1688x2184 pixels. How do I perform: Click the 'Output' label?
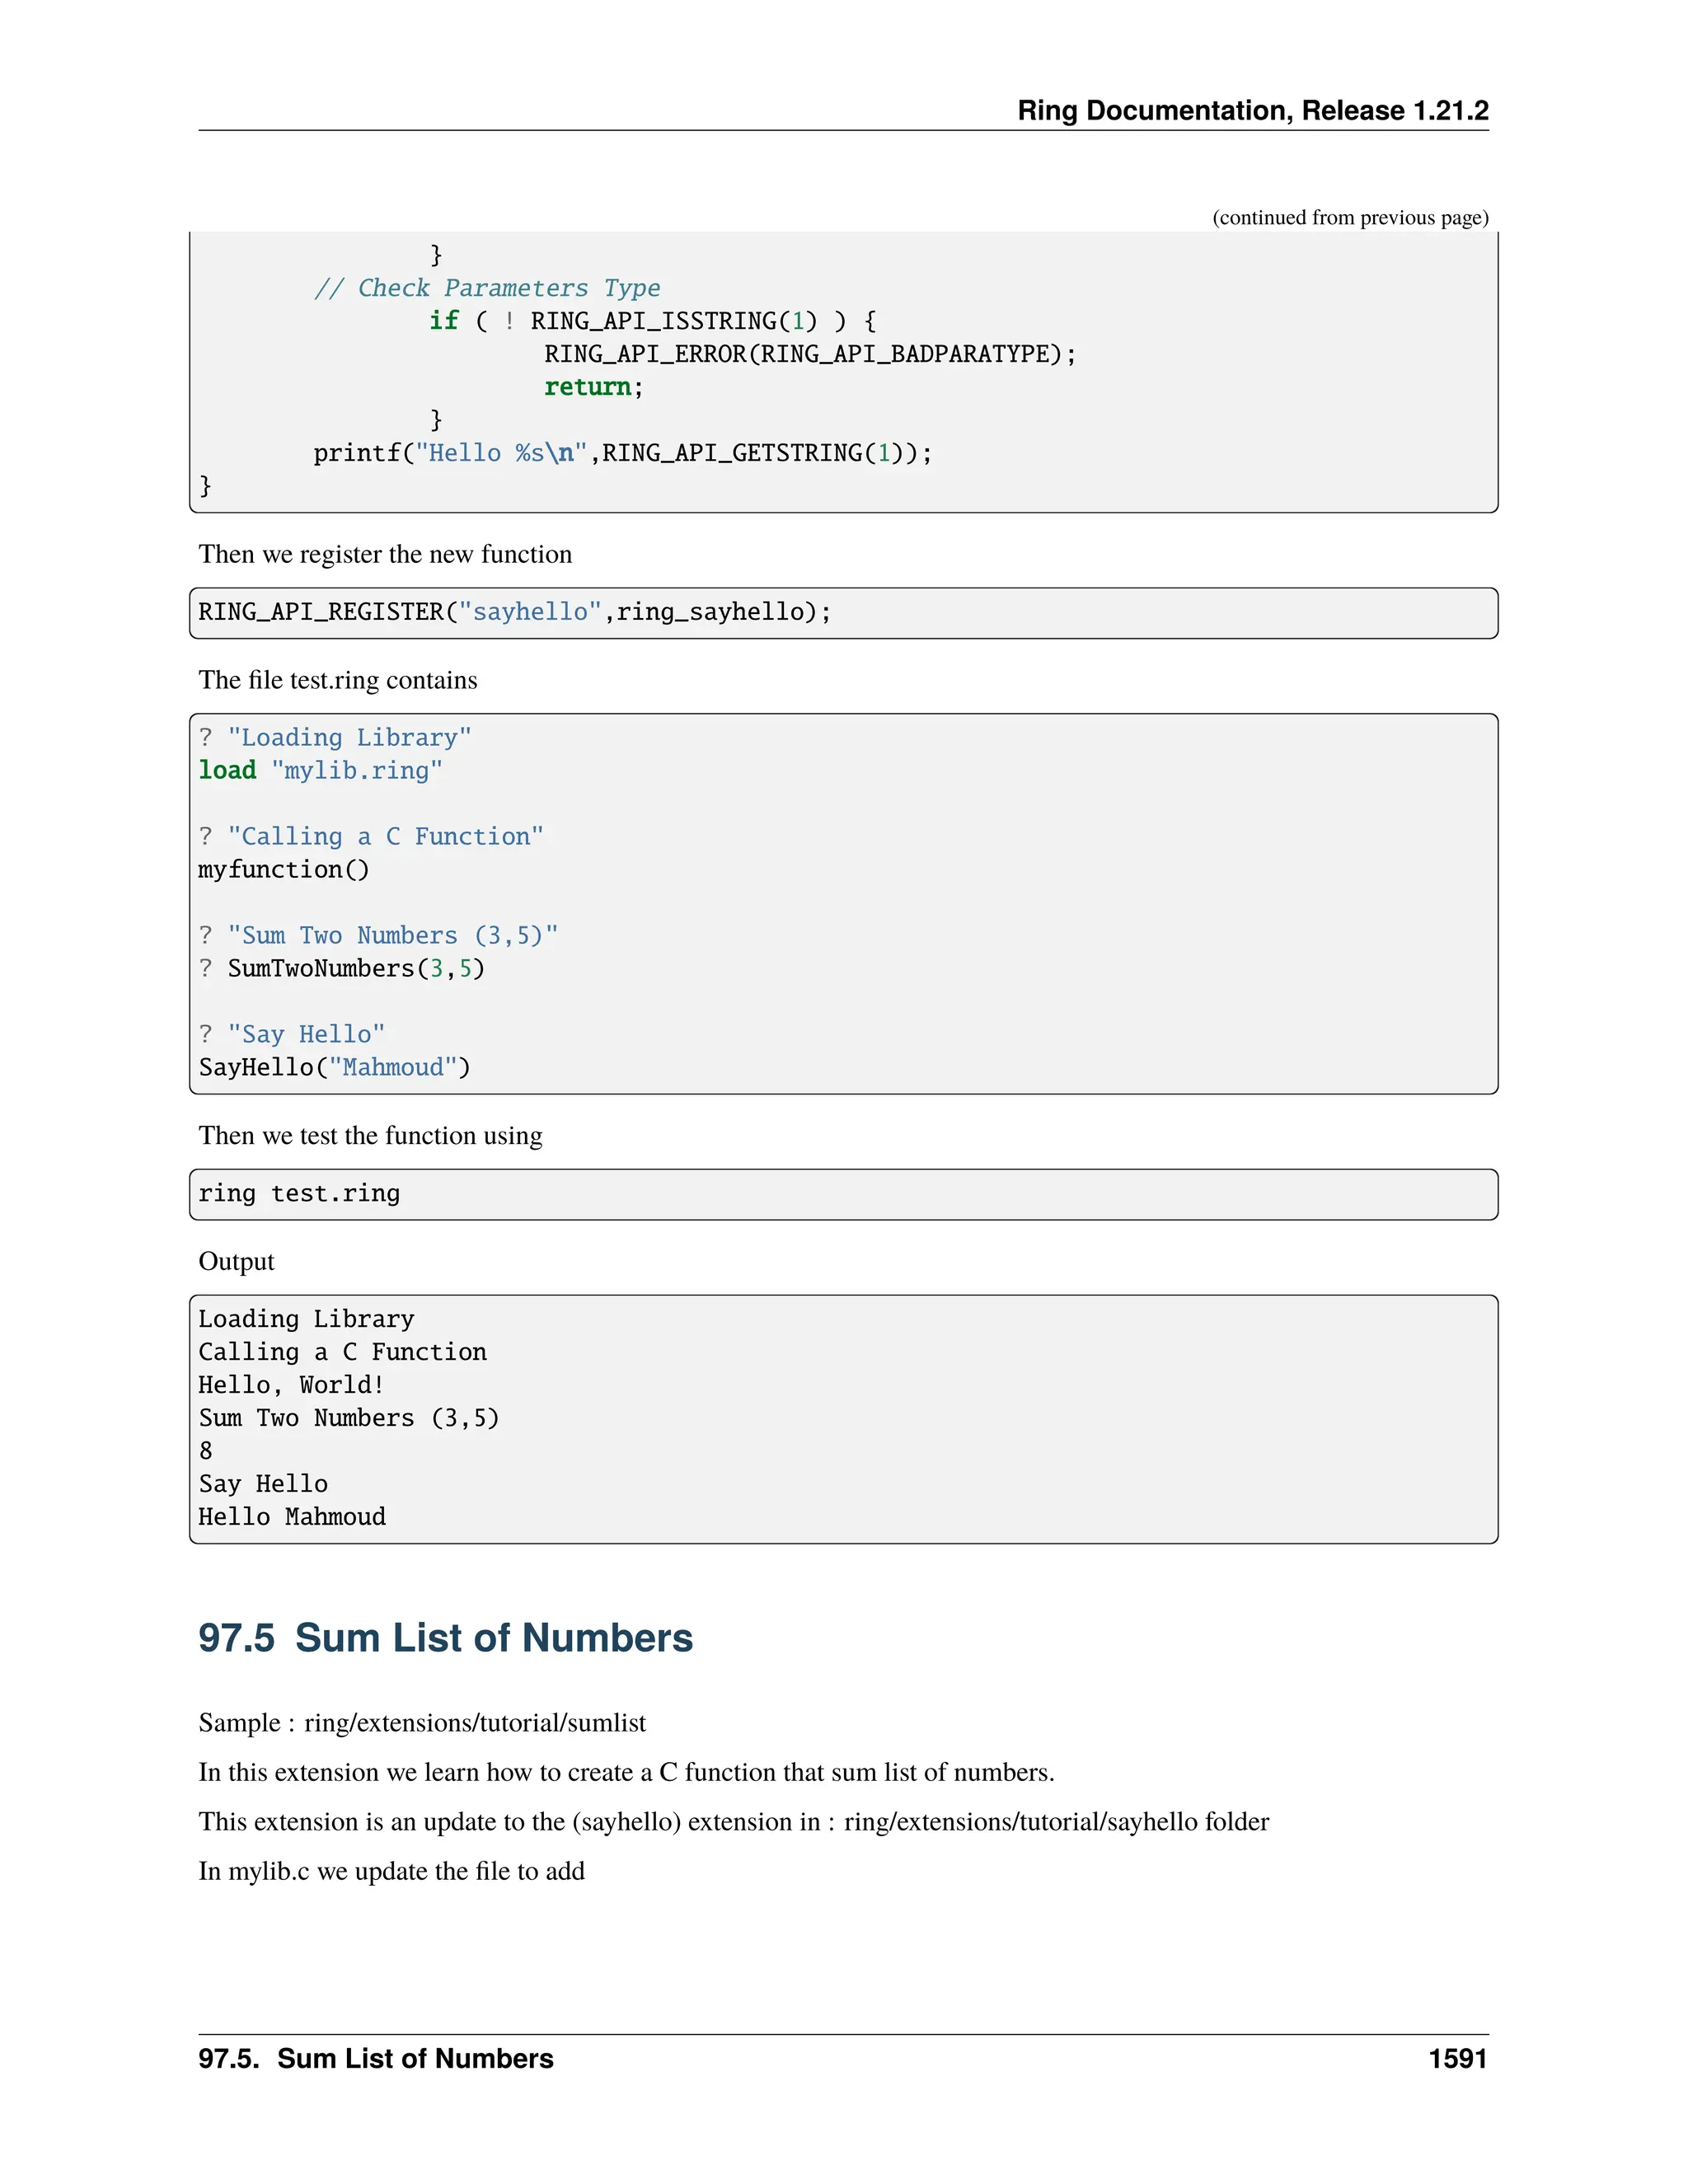tap(236, 1261)
